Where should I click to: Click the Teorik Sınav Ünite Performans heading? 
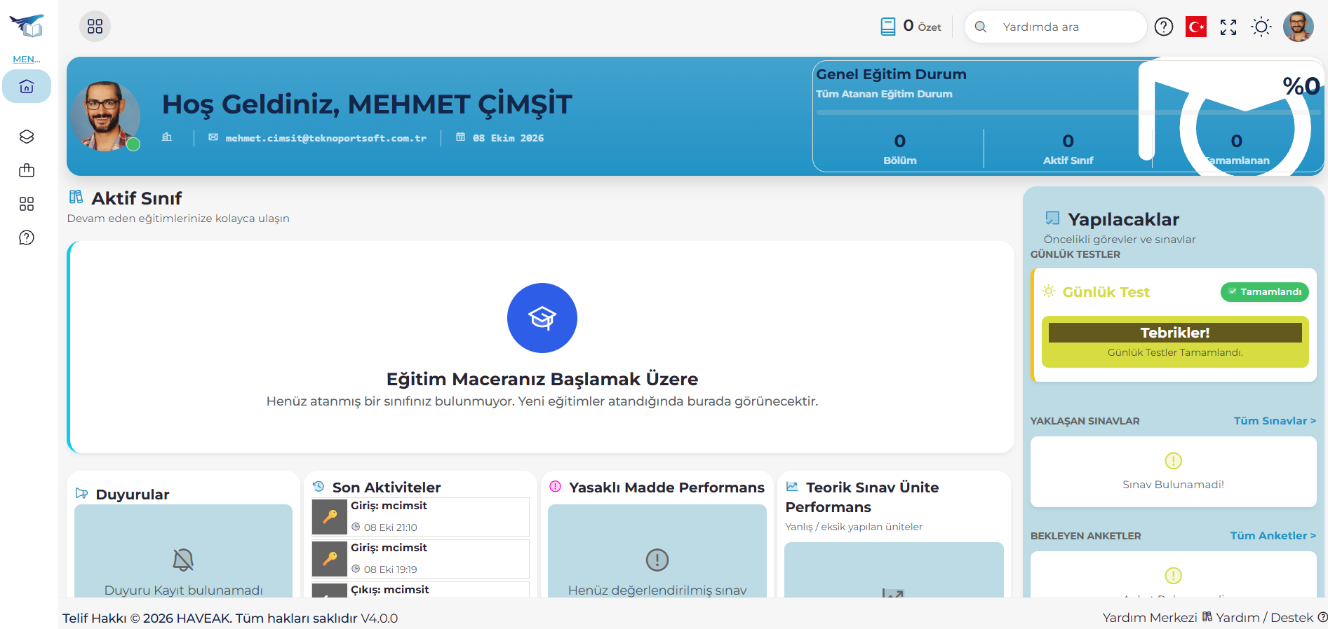pyautogui.click(x=862, y=497)
